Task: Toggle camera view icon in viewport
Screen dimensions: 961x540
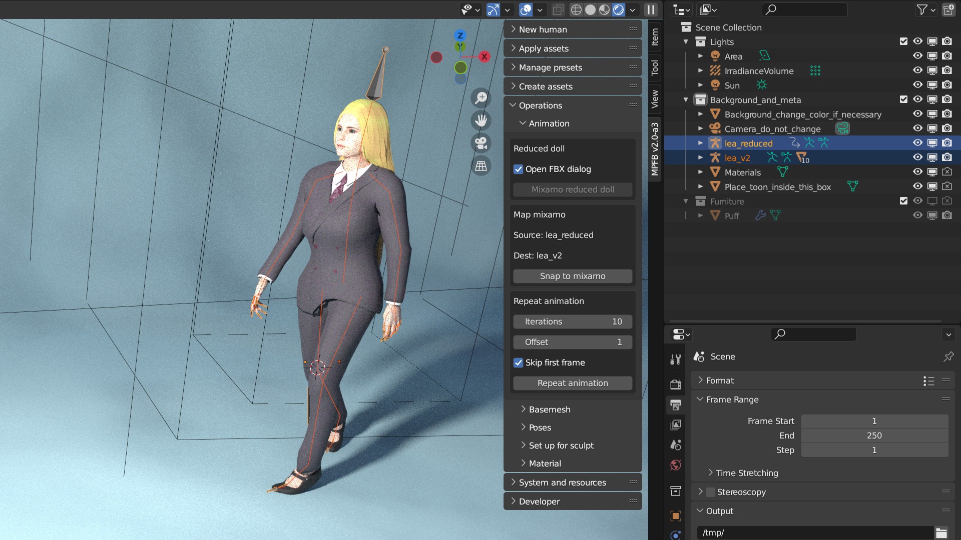Action: click(x=481, y=143)
